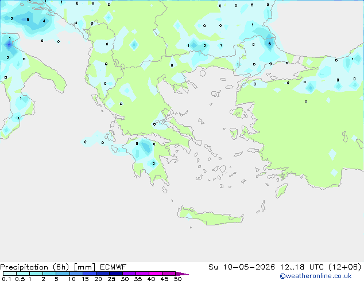Click the legend label '25'
The height and width of the screenshot is (281, 364).
(111, 279)
